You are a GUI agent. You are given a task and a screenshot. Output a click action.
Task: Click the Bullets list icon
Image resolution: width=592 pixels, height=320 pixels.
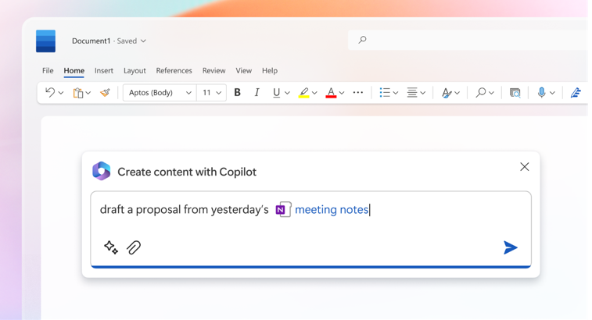pos(385,92)
